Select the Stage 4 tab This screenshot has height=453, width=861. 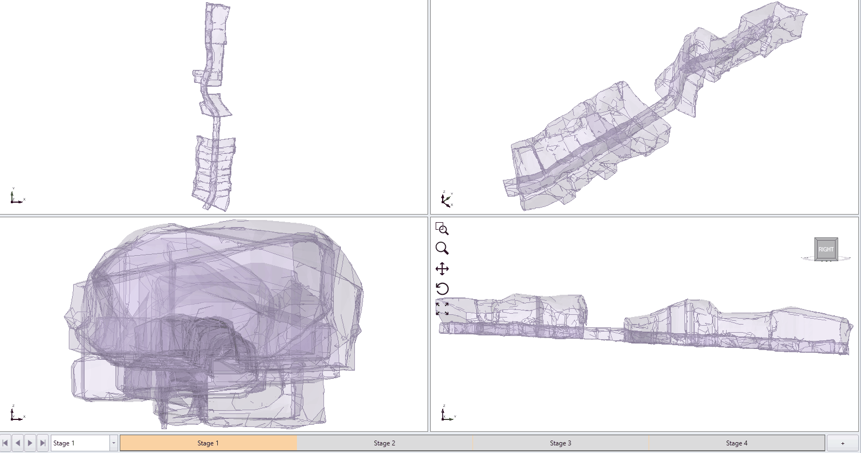click(736, 443)
